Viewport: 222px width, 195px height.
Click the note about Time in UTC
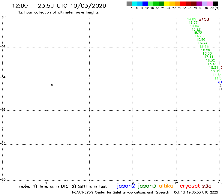(x=63, y=186)
